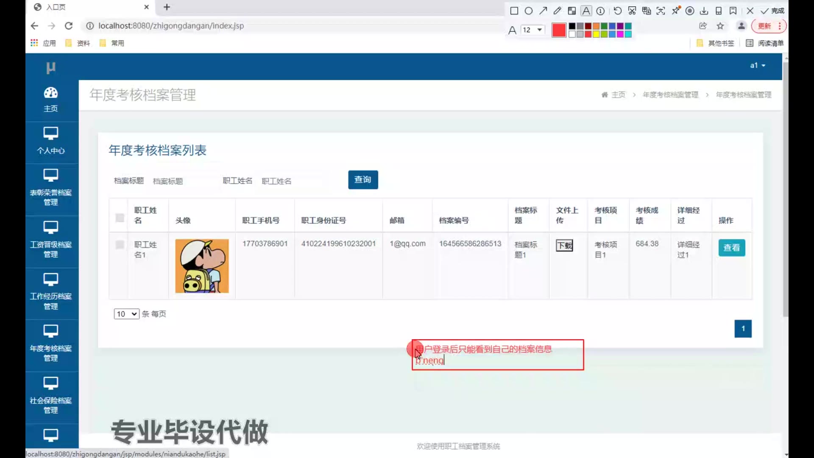Select the arrow drawing tool
Image resolution: width=814 pixels, height=458 pixels.
tap(543, 11)
